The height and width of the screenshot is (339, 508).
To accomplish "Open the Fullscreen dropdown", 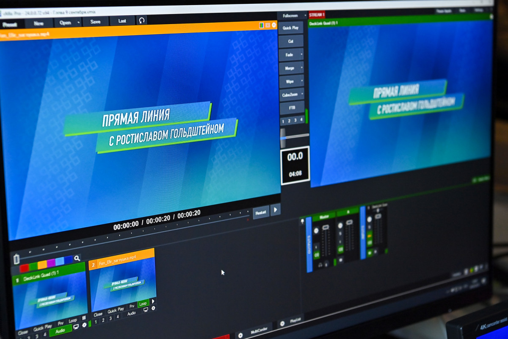I will 292,16.
